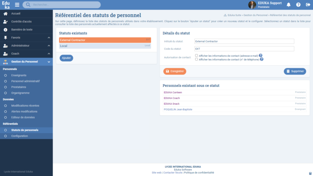
Task: Select Enseignants radio bullet
Action: 5,75
